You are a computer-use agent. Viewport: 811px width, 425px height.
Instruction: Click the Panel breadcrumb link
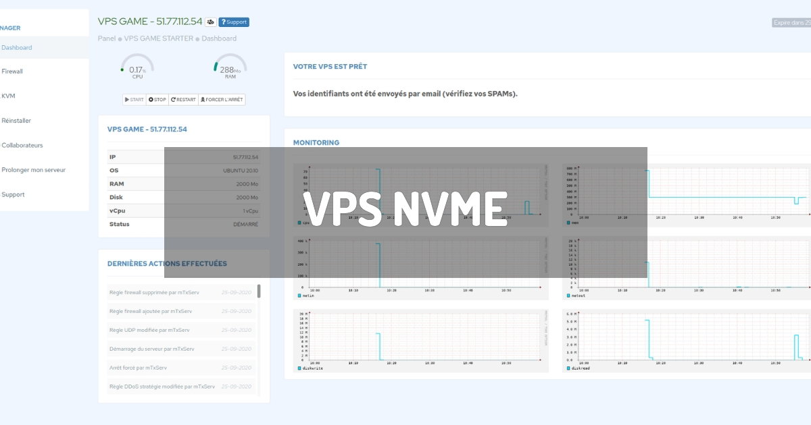107,38
